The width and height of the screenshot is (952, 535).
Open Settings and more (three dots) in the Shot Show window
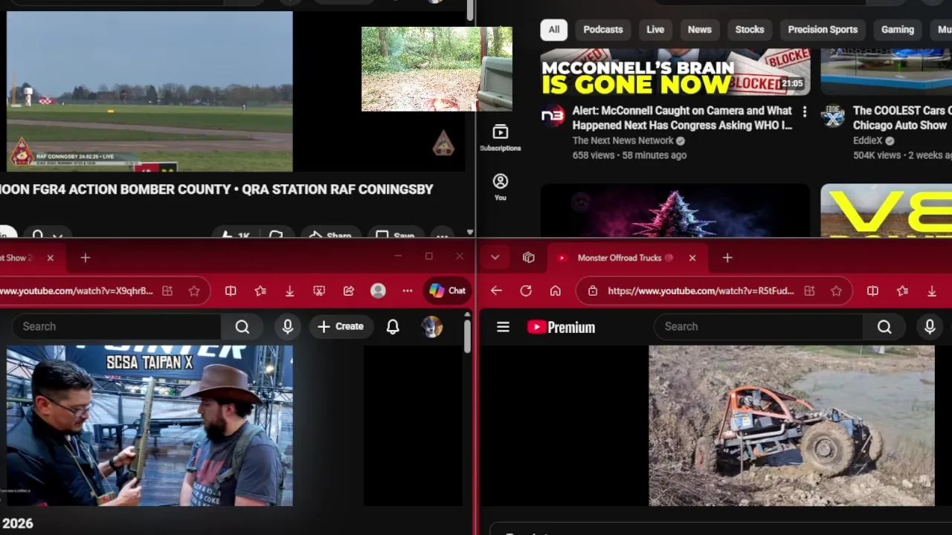point(408,291)
